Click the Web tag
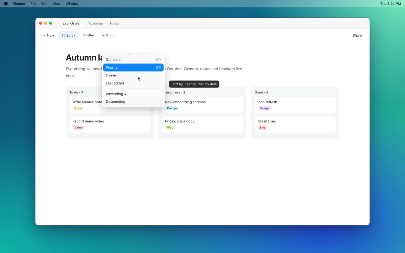Image resolution: width=405 pixels, height=253 pixels. [170, 128]
